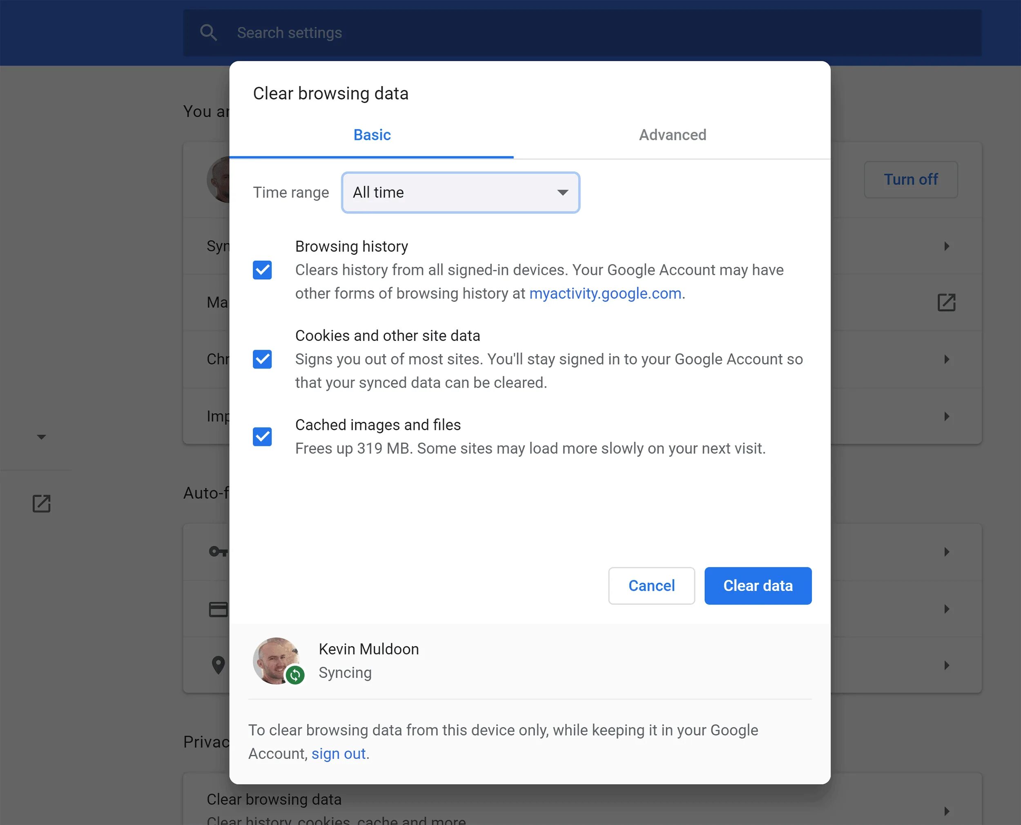Click the open-in-new icon in left sidebar
The image size is (1021, 825).
[x=41, y=504]
